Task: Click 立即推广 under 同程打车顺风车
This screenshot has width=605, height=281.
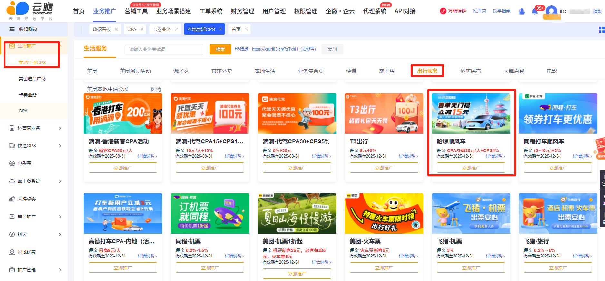Action: point(558,168)
